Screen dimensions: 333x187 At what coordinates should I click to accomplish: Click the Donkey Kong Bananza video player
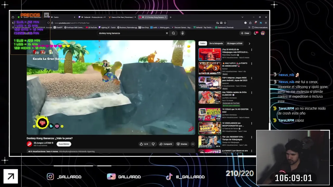[111, 87]
